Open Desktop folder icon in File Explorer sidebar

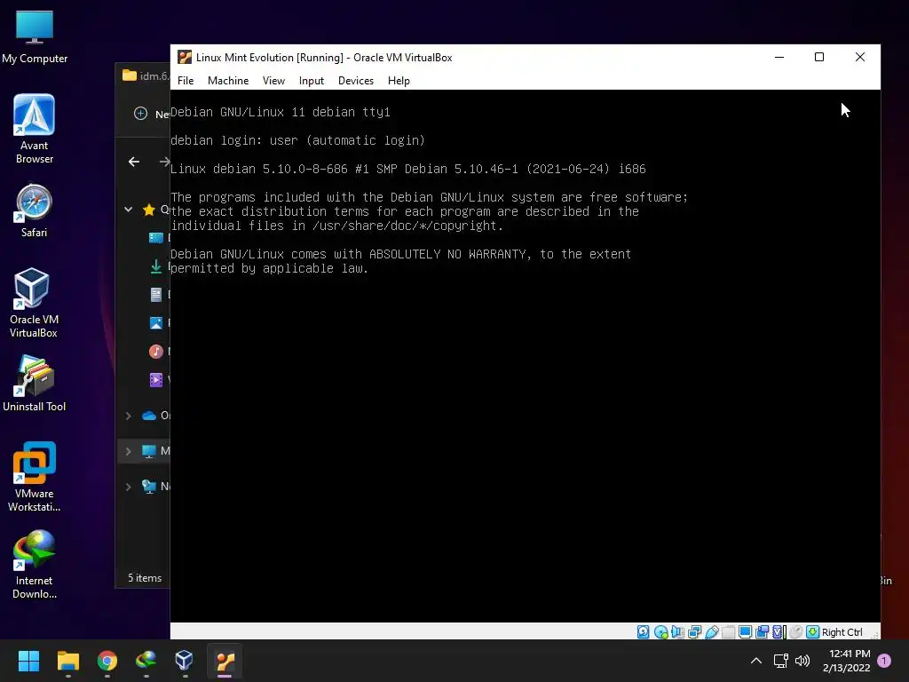coord(156,238)
